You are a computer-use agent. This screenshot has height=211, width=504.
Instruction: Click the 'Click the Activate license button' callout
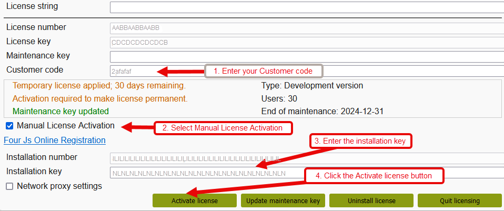click(375, 176)
